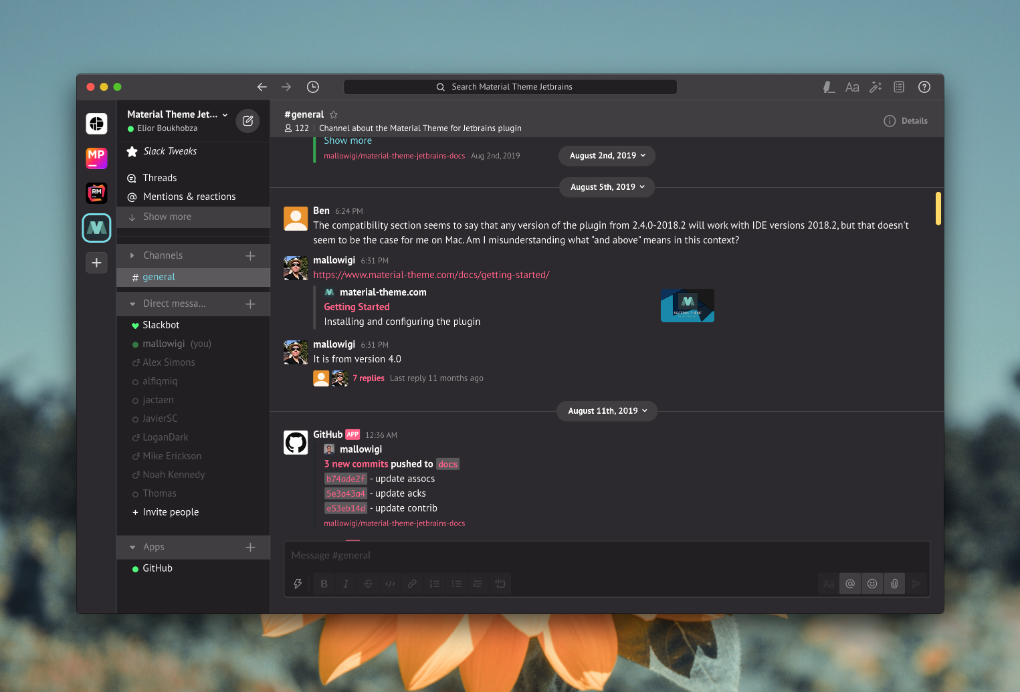This screenshot has width=1020, height=692.
Task: Add apps plus icon
Action: [250, 547]
